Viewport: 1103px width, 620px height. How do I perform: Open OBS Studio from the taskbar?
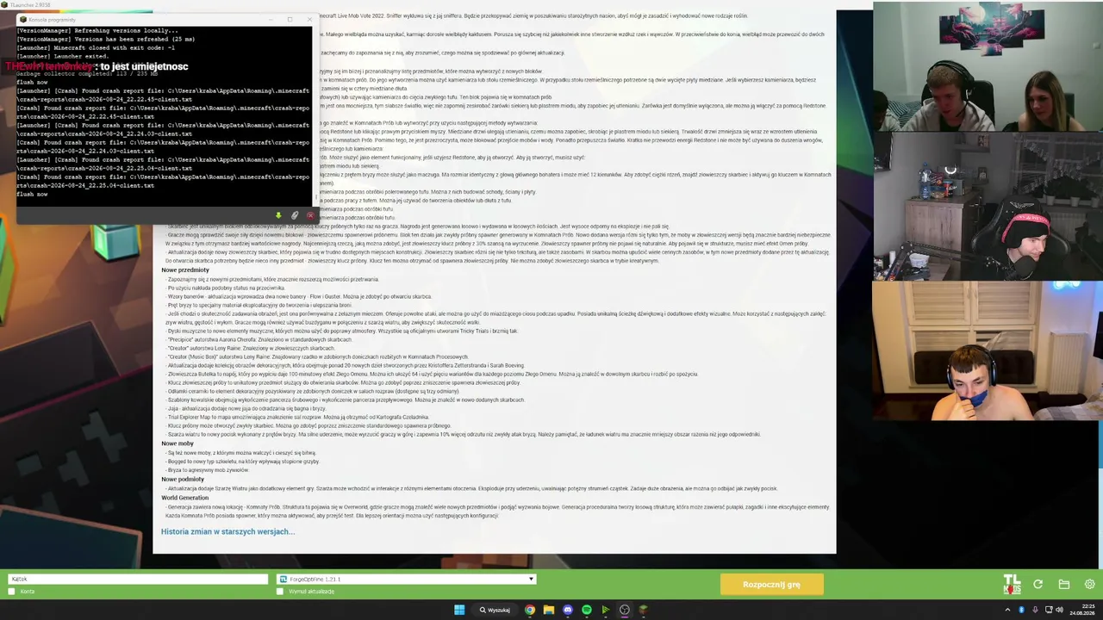pos(625,610)
